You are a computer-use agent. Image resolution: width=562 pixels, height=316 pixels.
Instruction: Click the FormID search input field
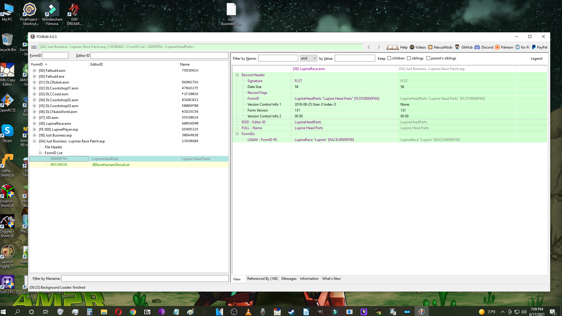(x=55, y=55)
